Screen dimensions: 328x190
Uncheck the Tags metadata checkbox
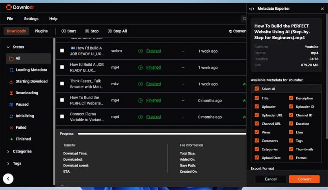[291, 141]
